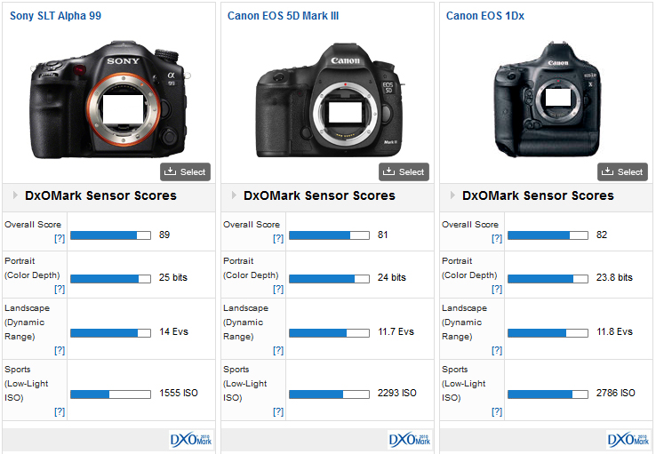Click DxOMark logo under Sony Alpha 99 column
This screenshot has width=656, height=454.
coord(191,440)
